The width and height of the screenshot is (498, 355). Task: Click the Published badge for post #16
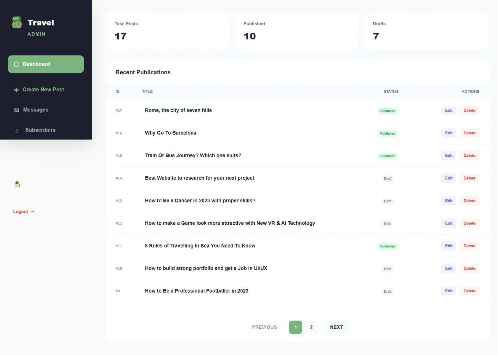click(388, 133)
